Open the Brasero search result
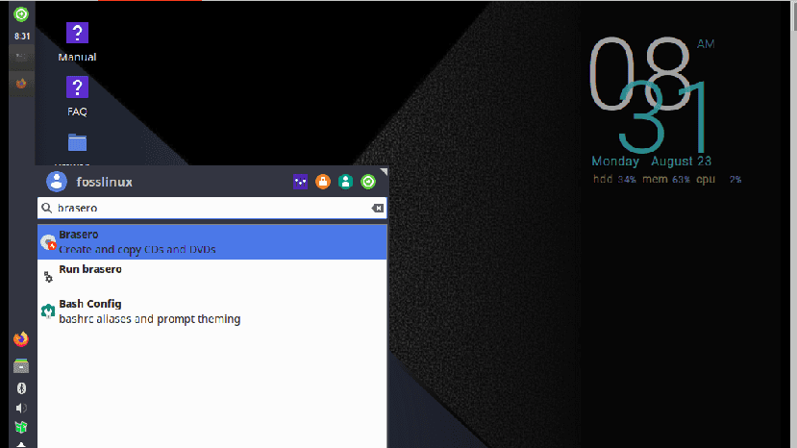Image resolution: width=797 pixels, height=448 pixels. point(212,242)
